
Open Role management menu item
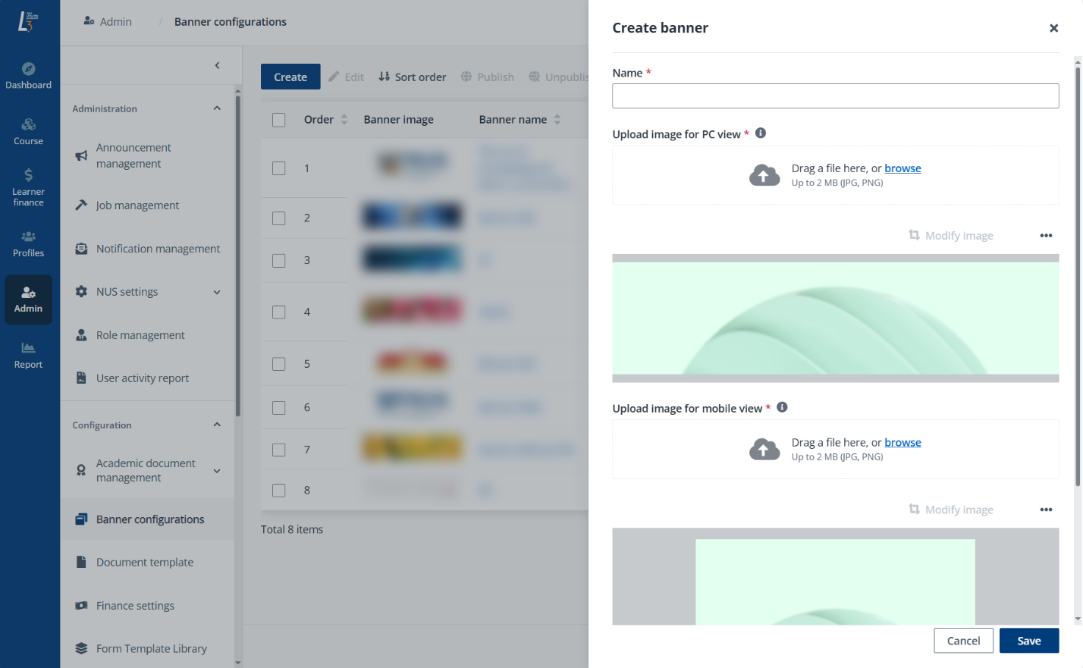pos(140,335)
